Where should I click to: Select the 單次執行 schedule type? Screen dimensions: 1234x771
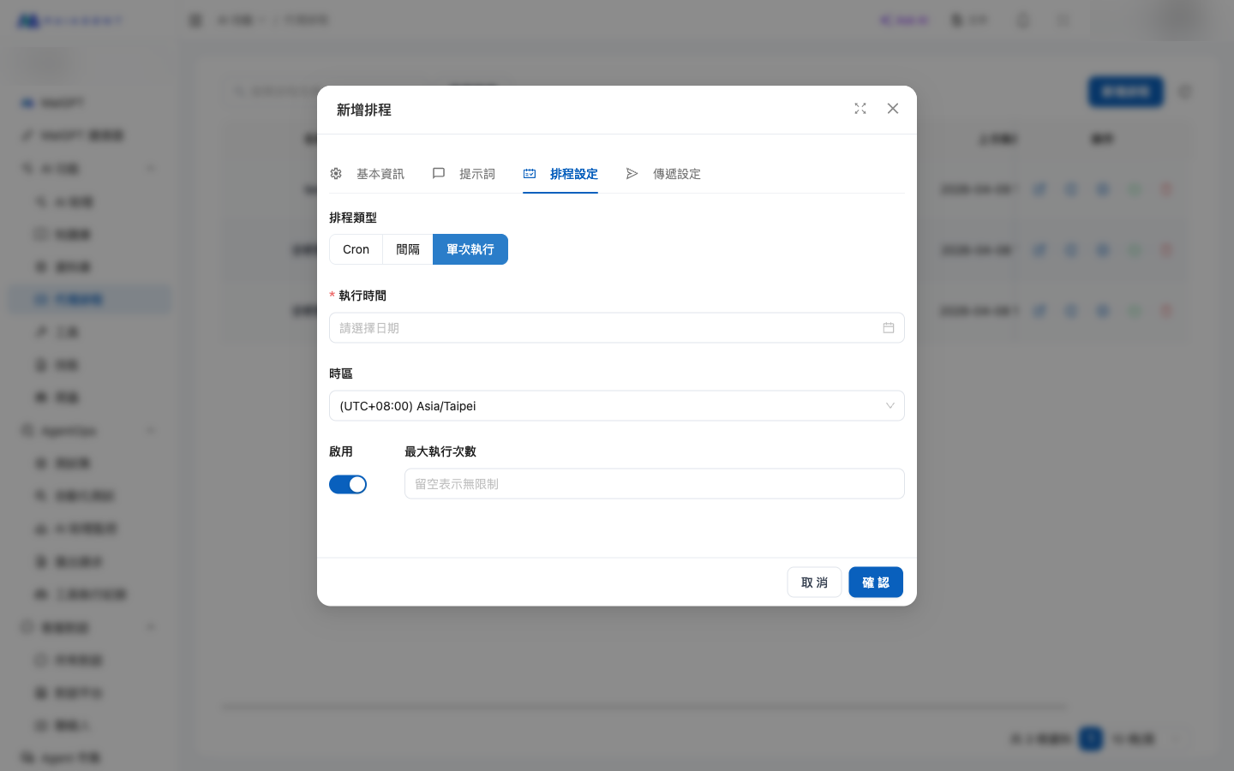470,249
